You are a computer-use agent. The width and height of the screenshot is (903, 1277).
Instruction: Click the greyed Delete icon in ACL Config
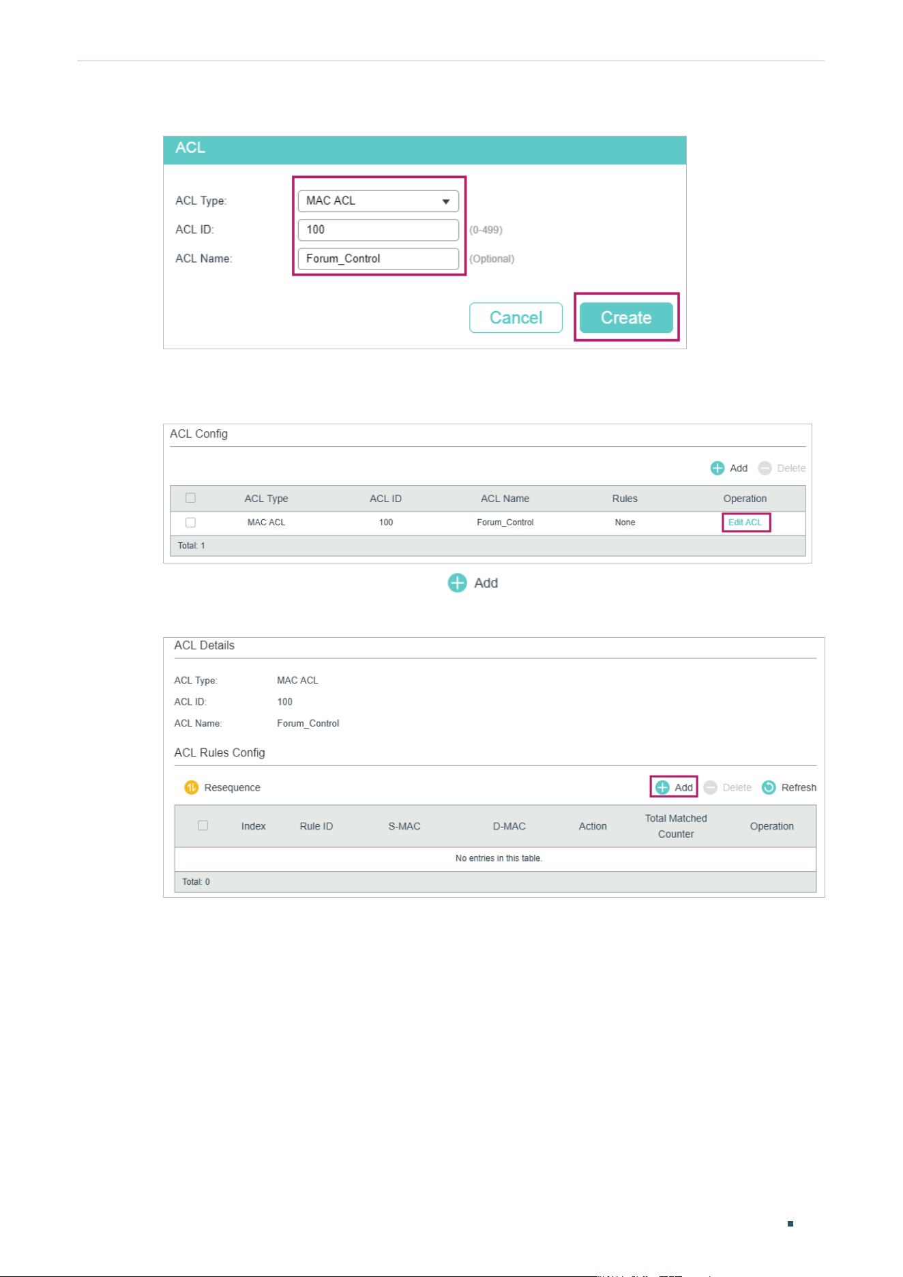[765, 468]
